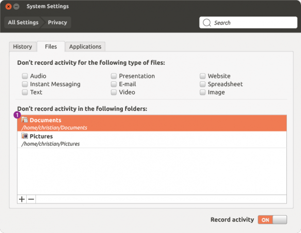Close the System Settings window
This screenshot has width=301, height=233.
tap(8, 6)
